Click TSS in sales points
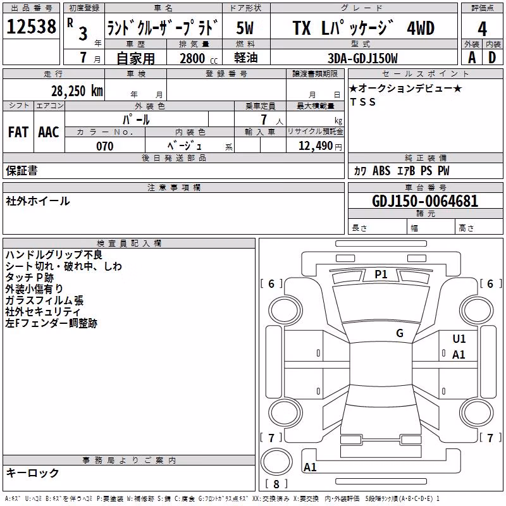This screenshot has height=506, width=506. coord(362,102)
